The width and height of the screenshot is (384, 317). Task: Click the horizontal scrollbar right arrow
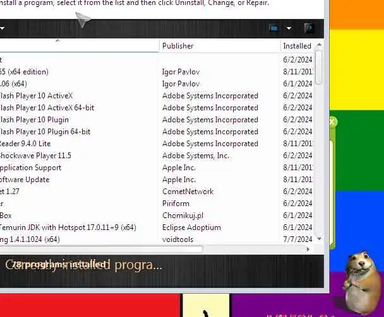tap(308, 250)
